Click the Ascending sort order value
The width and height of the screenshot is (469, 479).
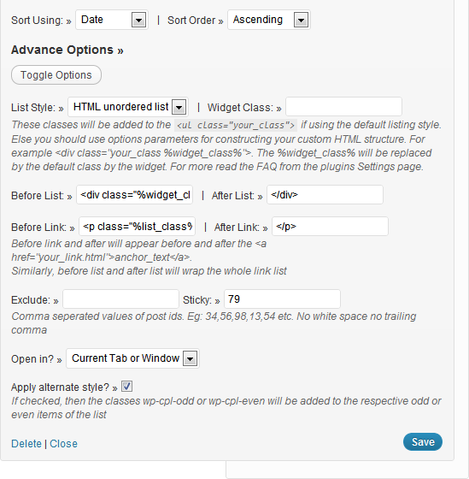tap(258, 20)
